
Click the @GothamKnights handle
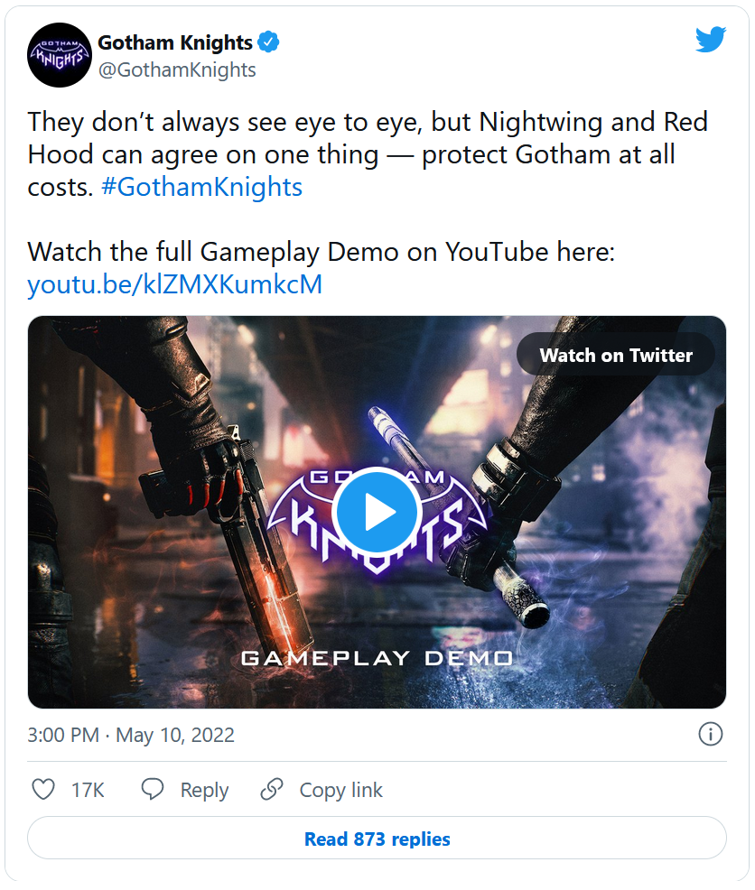tap(177, 70)
